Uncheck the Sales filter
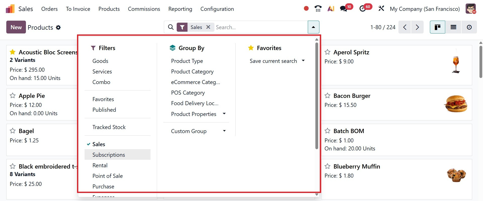 (x=99, y=144)
